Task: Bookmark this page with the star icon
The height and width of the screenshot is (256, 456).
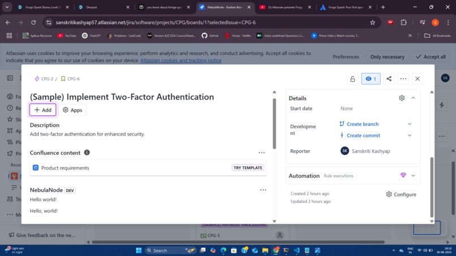Action: click(x=372, y=23)
